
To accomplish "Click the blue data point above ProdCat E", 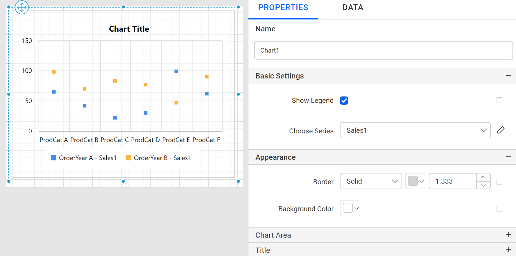I will pos(176,71).
